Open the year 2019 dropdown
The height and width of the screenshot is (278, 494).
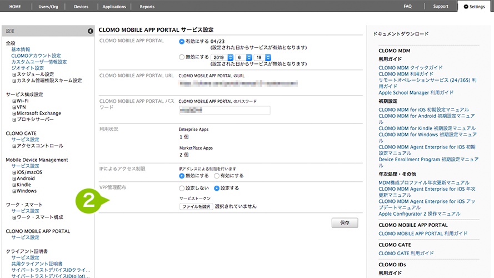[222, 57]
